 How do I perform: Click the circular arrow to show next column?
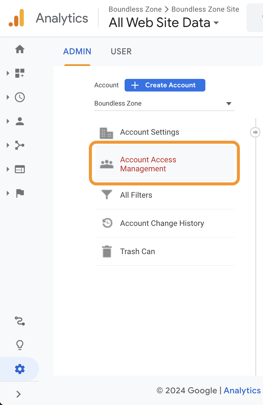pyautogui.click(x=255, y=132)
